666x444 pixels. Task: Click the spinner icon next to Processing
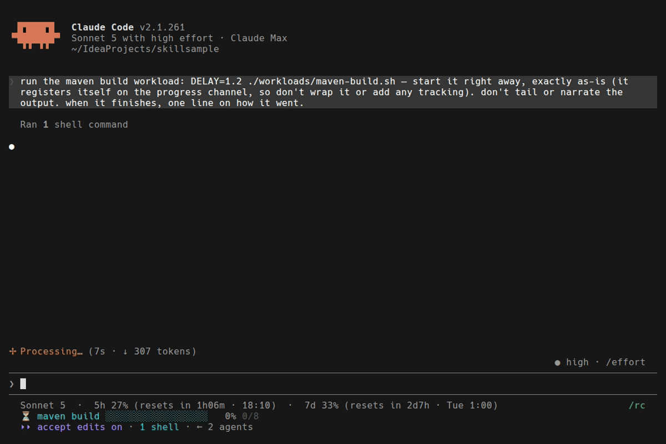(x=13, y=351)
